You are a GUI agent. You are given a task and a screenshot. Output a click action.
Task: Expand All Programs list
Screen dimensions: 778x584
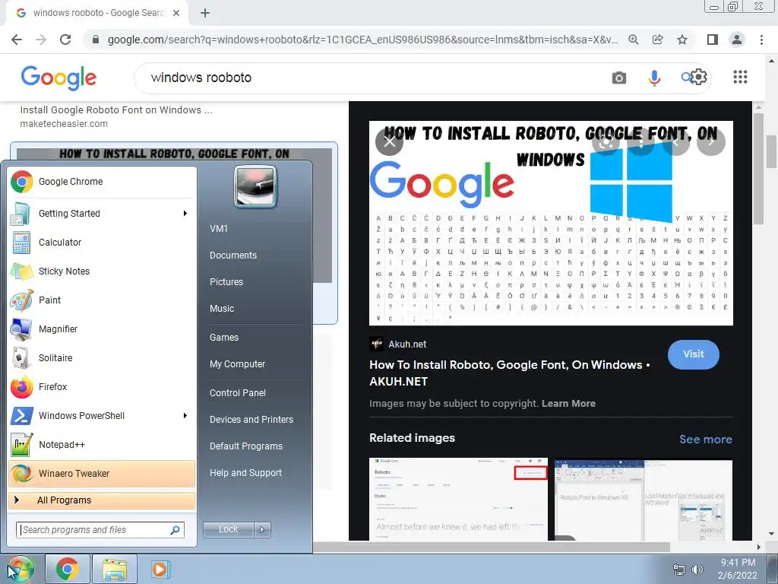click(x=102, y=500)
